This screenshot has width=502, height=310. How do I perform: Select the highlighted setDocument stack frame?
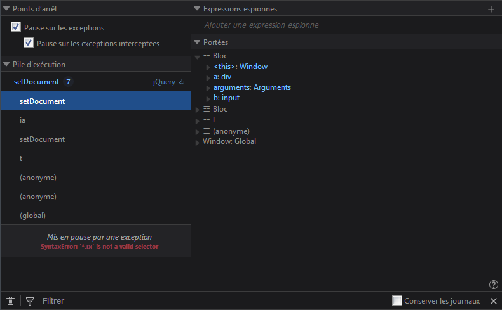(x=95, y=101)
